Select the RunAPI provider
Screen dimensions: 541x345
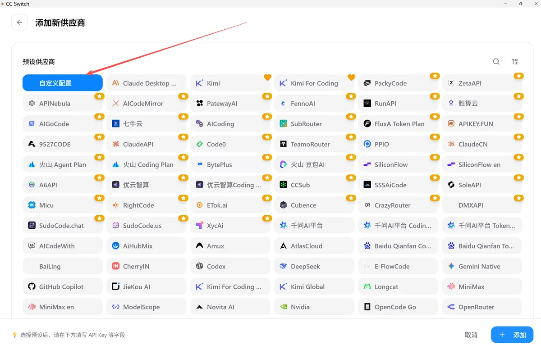click(x=398, y=103)
